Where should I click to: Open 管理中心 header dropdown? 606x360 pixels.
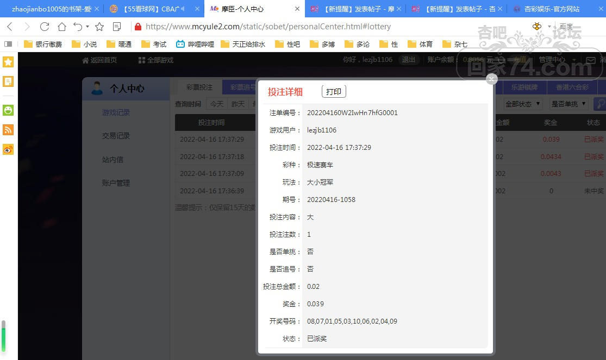pyautogui.click(x=557, y=60)
